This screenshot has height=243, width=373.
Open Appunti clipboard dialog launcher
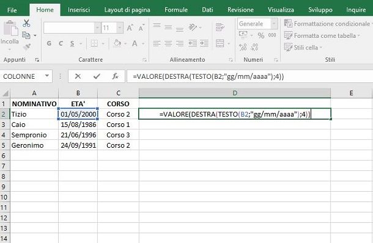coord(37,60)
